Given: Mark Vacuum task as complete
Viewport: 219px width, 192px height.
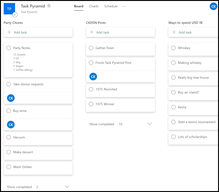Looking at the screenshot, I should pyautogui.click(x=9, y=137).
